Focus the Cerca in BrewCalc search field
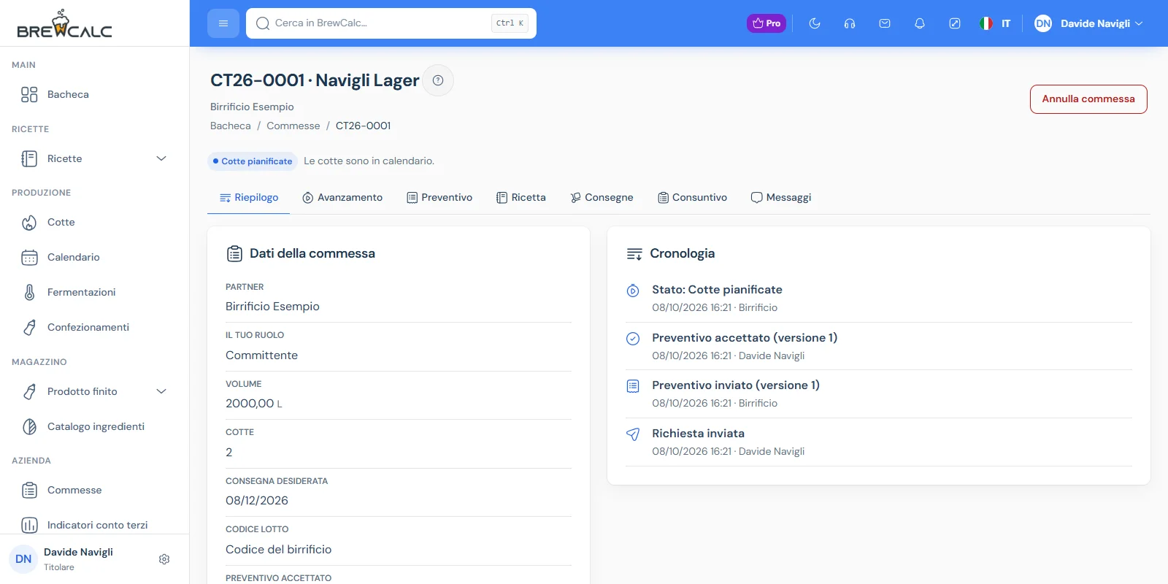 (391, 23)
